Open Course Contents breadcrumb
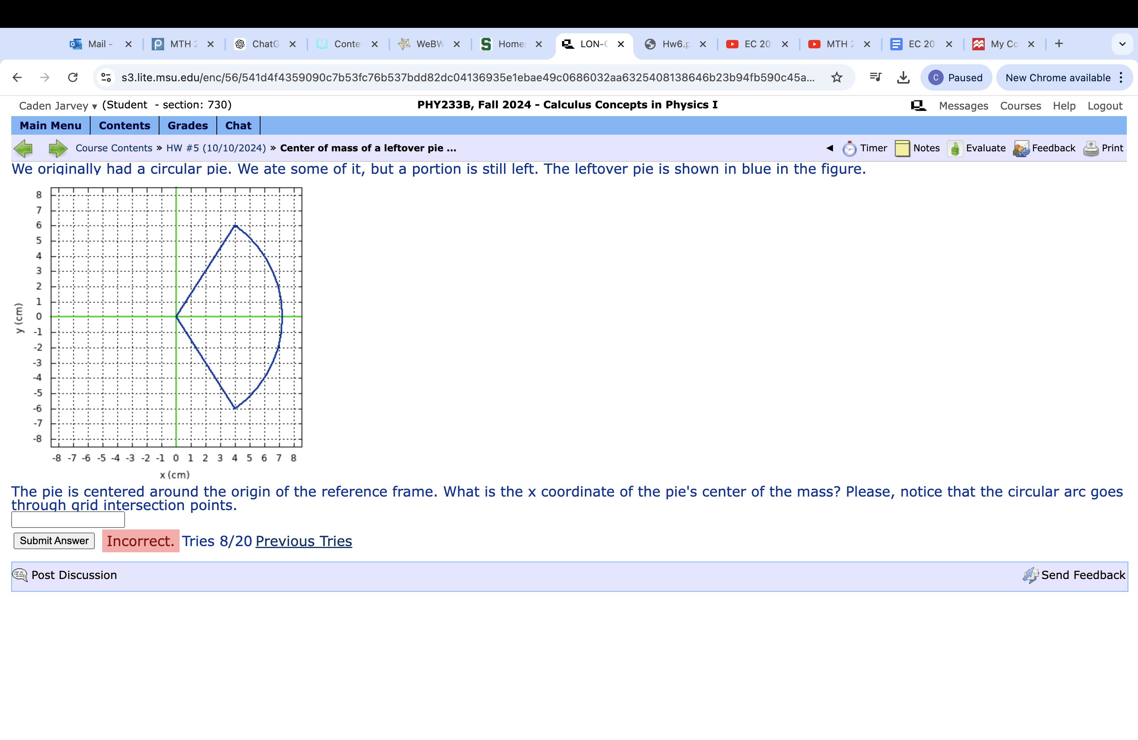This screenshot has width=1138, height=740. coord(114,148)
